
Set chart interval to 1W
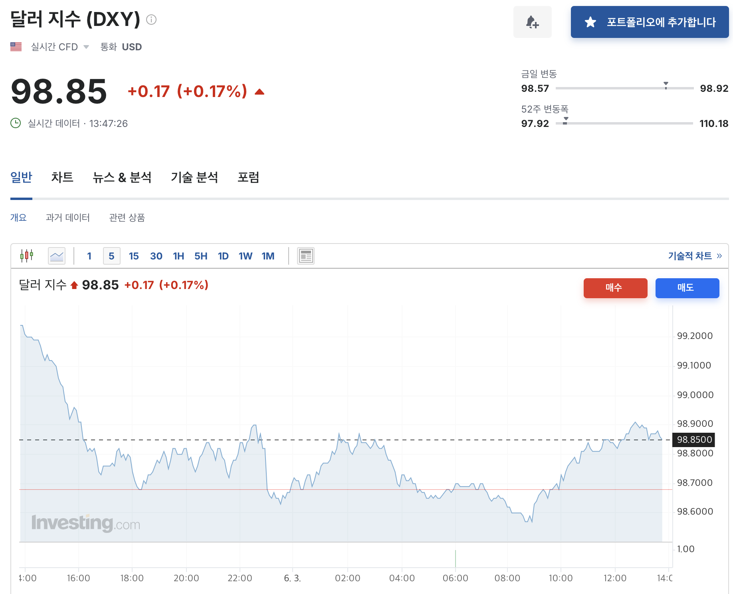click(x=246, y=256)
